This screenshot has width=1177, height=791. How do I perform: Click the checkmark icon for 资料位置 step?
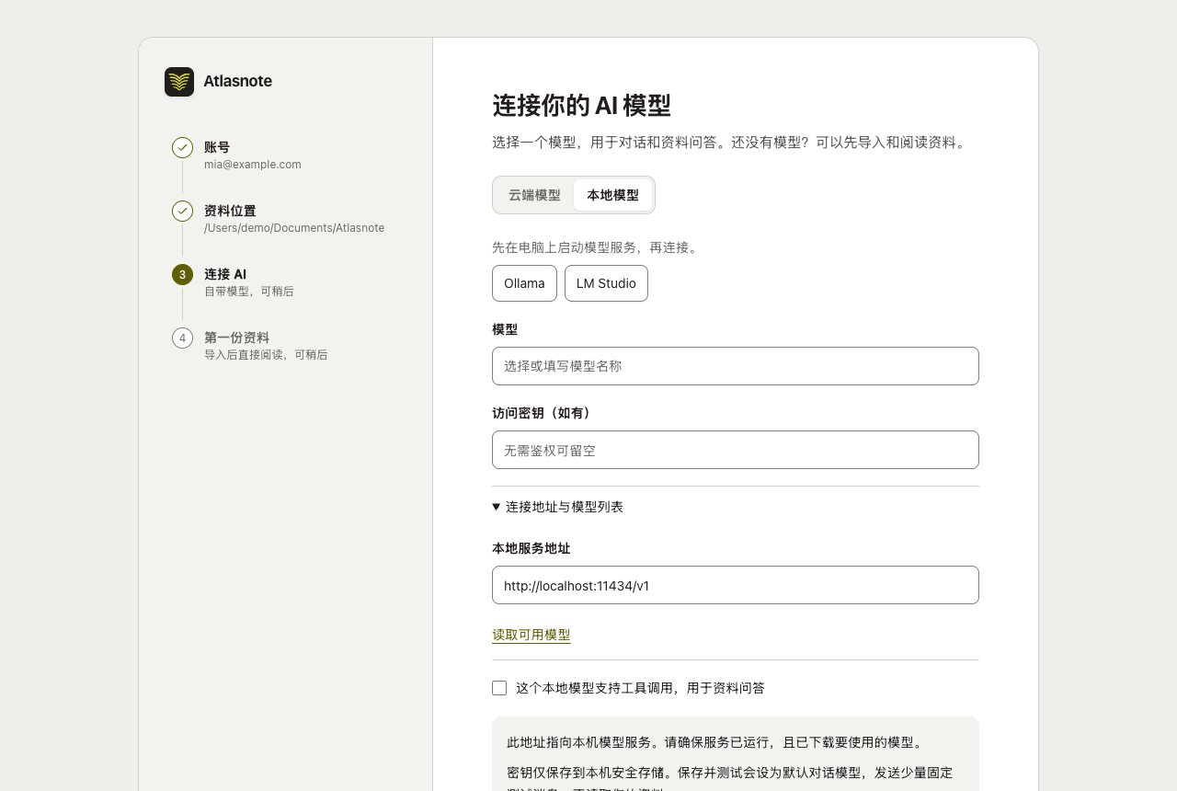(x=182, y=211)
